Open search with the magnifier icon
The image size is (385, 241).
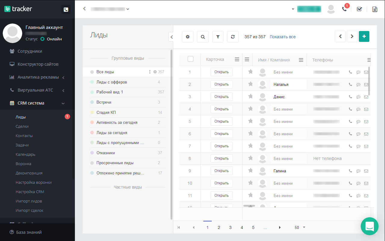[203, 37]
